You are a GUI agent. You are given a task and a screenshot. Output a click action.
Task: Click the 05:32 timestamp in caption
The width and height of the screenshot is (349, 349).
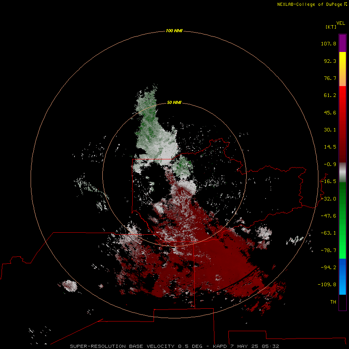[x=270, y=346]
